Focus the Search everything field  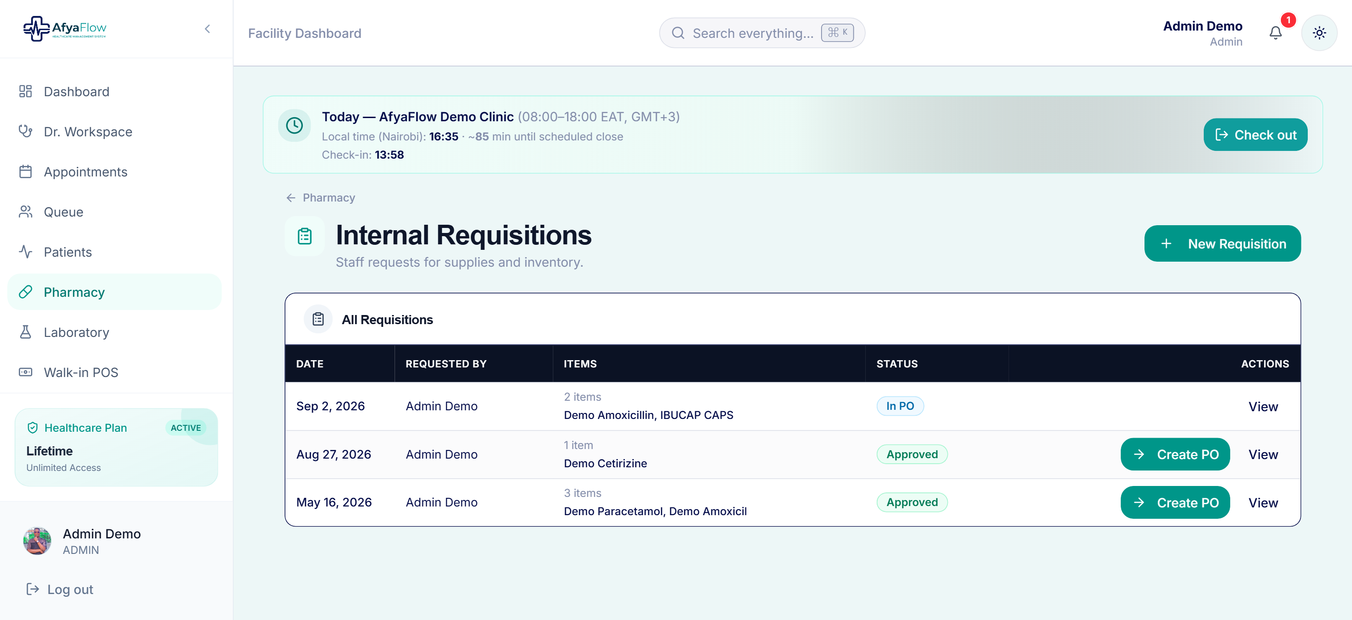coord(762,33)
